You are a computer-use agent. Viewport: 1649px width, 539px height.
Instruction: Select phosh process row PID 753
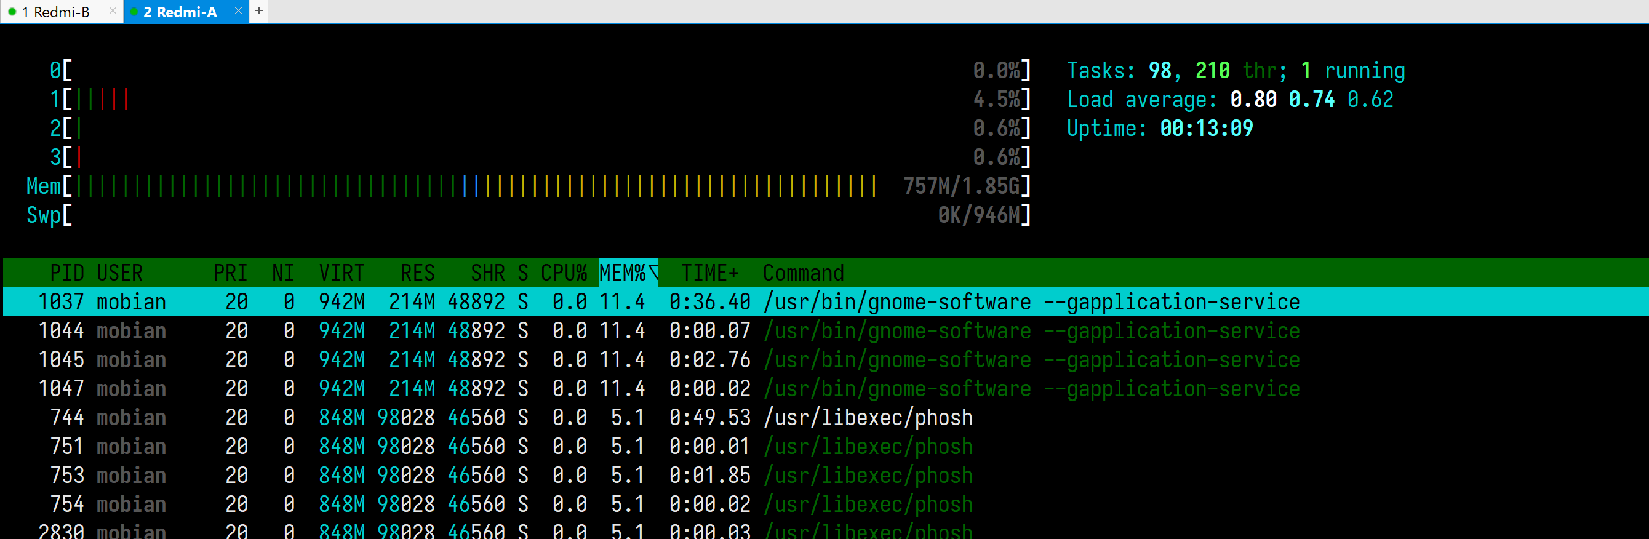pos(826,475)
